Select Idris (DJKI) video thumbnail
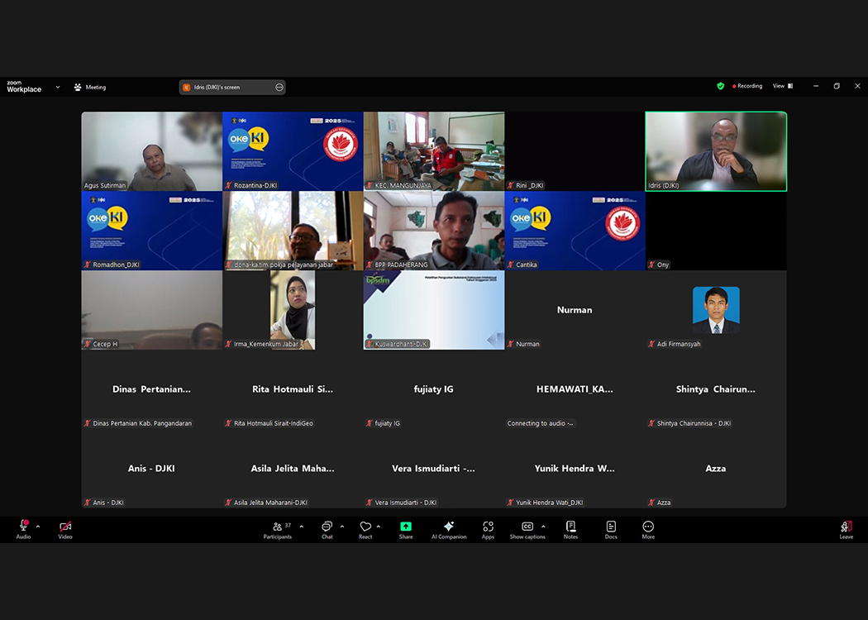Viewport: 868px width, 620px height. (x=715, y=150)
